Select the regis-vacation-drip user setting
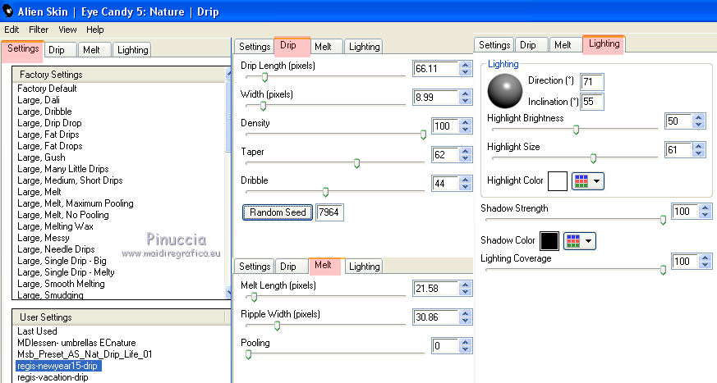The height and width of the screenshot is (383, 717). 53,377
